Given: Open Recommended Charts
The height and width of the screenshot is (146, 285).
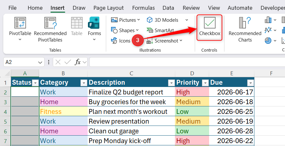Looking at the screenshot, I should pos(245,29).
